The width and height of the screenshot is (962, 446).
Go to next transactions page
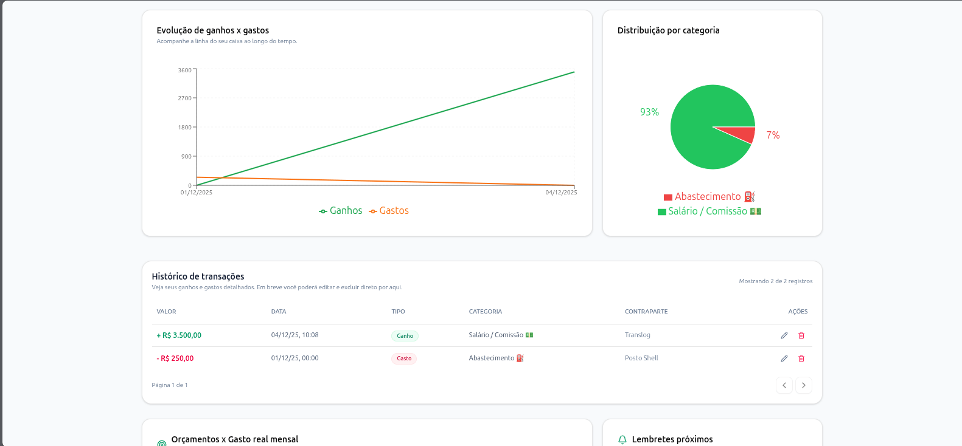[804, 385]
